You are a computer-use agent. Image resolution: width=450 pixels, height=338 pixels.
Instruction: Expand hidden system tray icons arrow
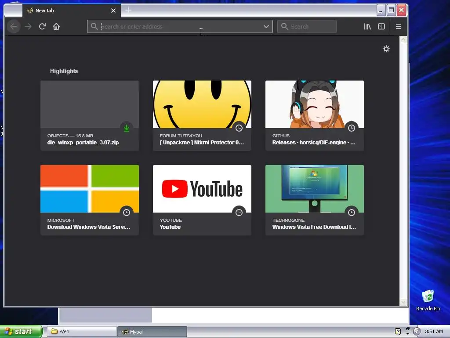[417, 331]
